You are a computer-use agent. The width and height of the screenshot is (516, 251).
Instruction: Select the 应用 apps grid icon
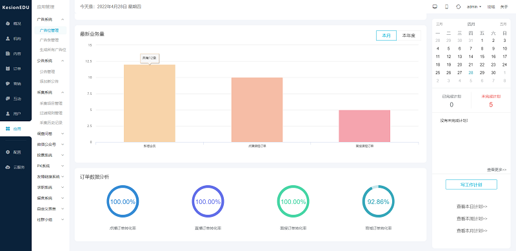pos(8,129)
